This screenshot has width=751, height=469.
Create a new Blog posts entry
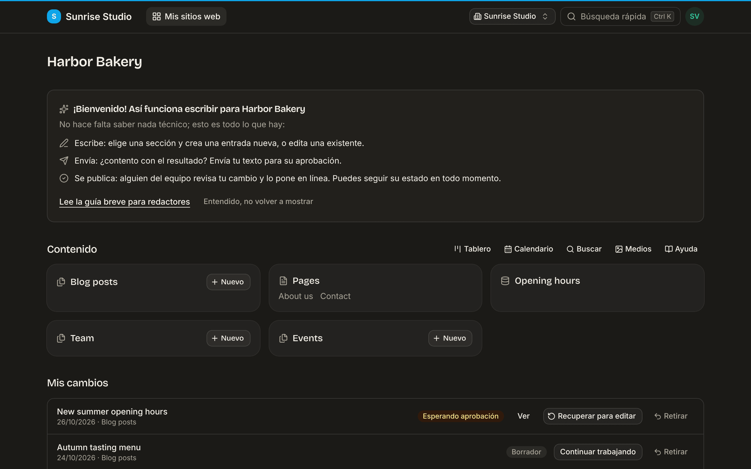[x=229, y=282]
